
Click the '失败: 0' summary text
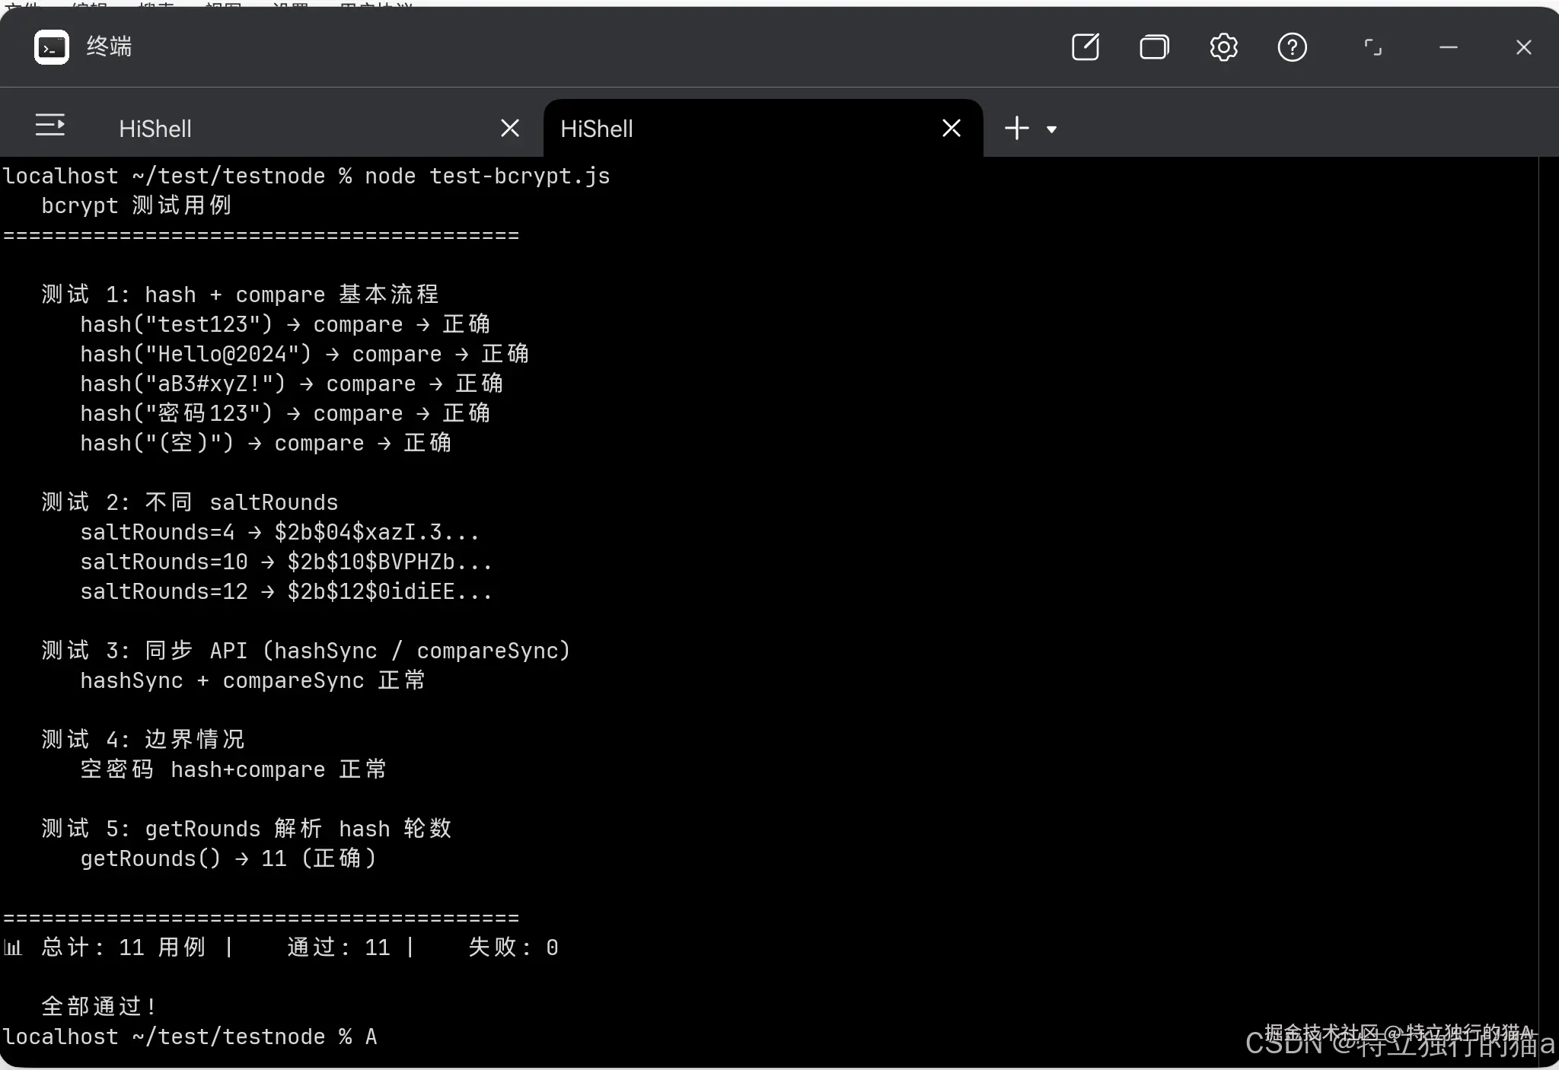[x=514, y=947]
